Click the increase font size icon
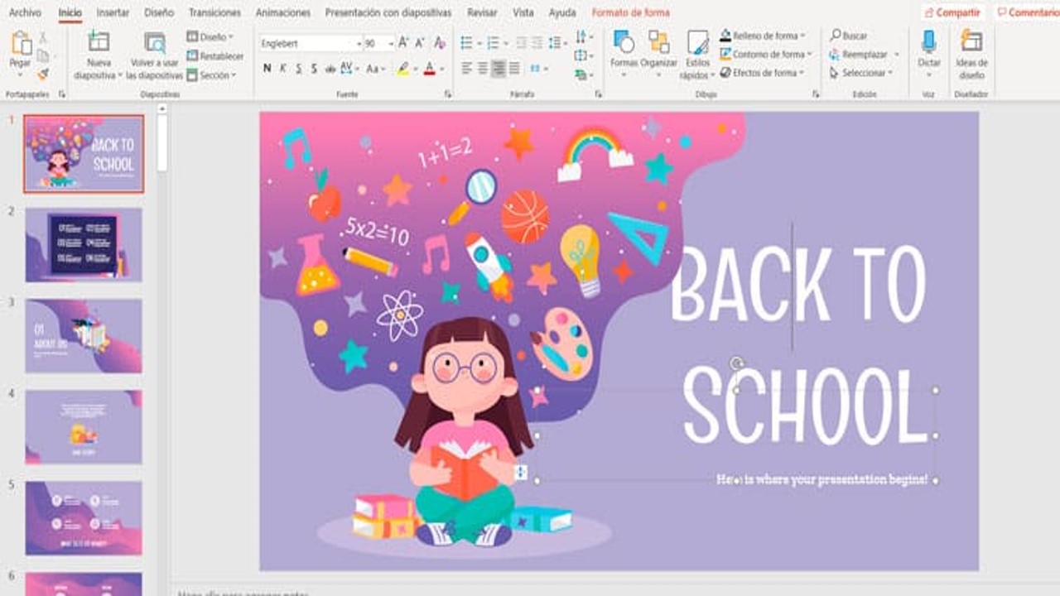Image resolution: width=1060 pixels, height=596 pixels. click(403, 43)
